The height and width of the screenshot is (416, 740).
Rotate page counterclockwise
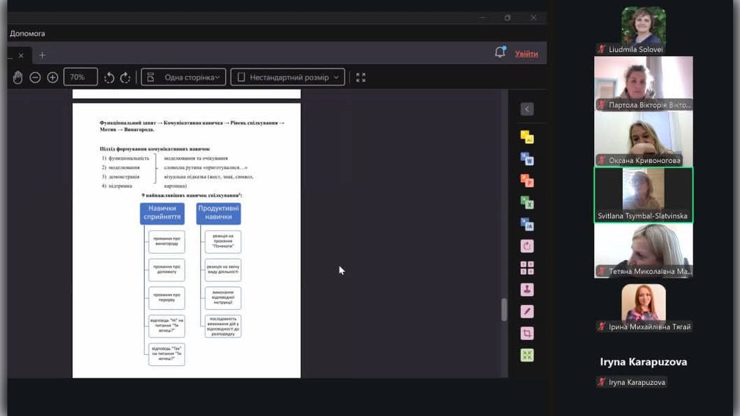click(109, 77)
